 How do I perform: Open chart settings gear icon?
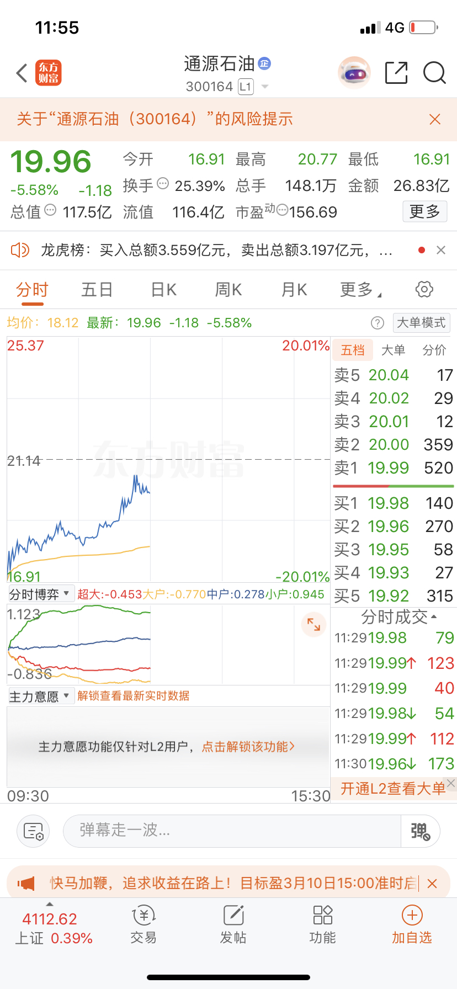coord(424,289)
